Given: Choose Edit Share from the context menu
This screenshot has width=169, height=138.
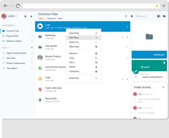Looking at the screenshot, I should pyautogui.click(x=83, y=38).
